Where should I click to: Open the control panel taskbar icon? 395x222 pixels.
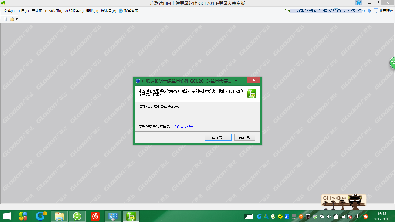click(x=113, y=216)
